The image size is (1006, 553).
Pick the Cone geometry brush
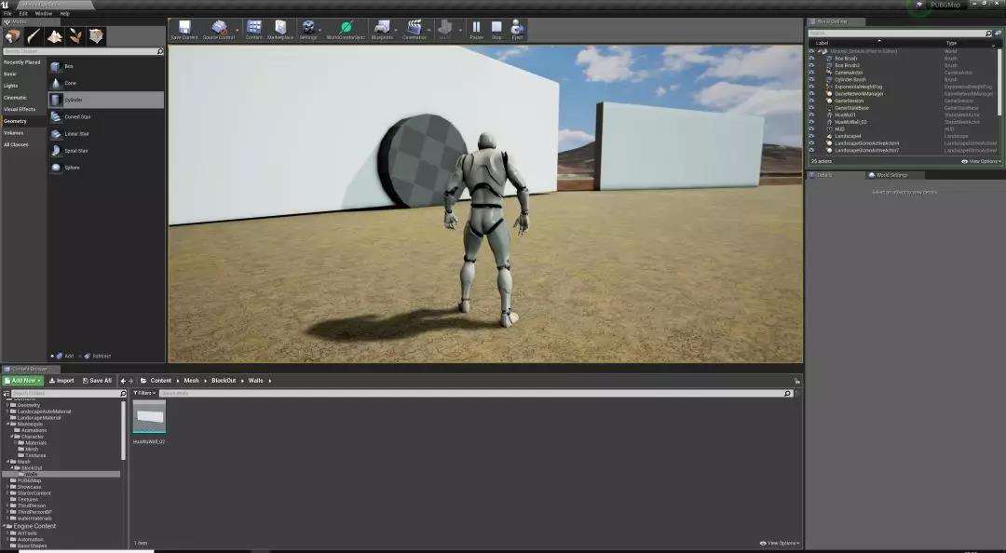(x=106, y=84)
